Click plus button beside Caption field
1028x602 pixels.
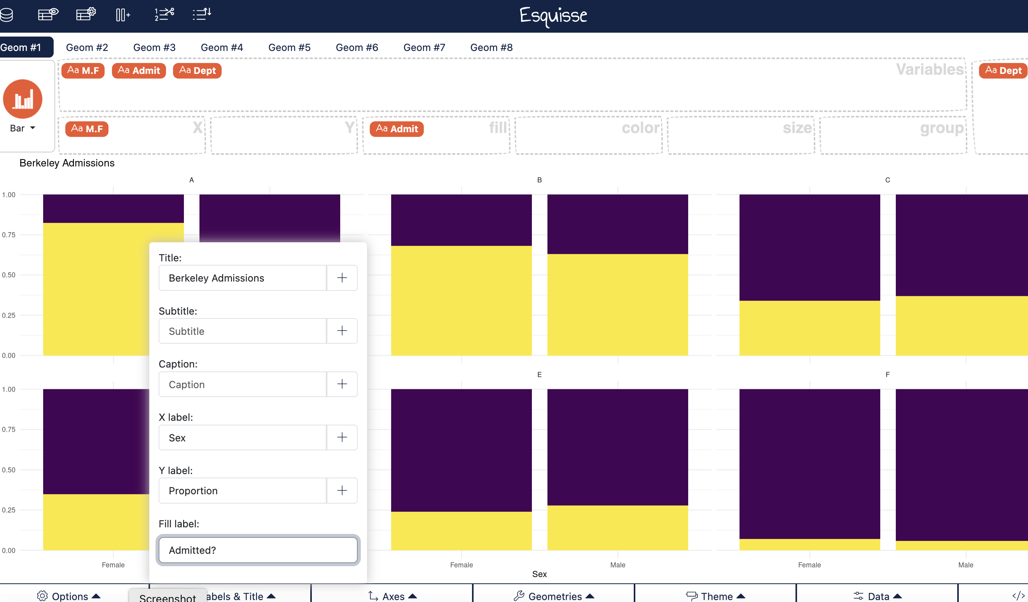pos(342,384)
